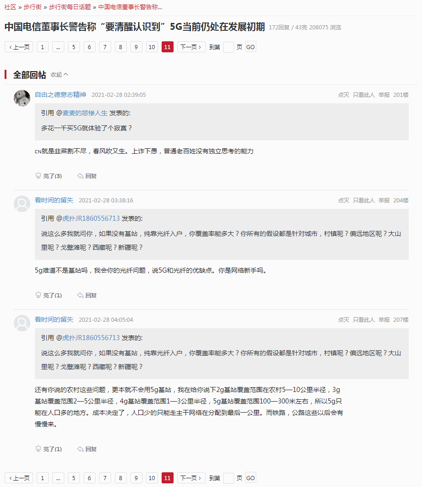Viewport: 422px width, 487px height.
Task: Select page 7 in top pagination
Action: (x=105, y=47)
